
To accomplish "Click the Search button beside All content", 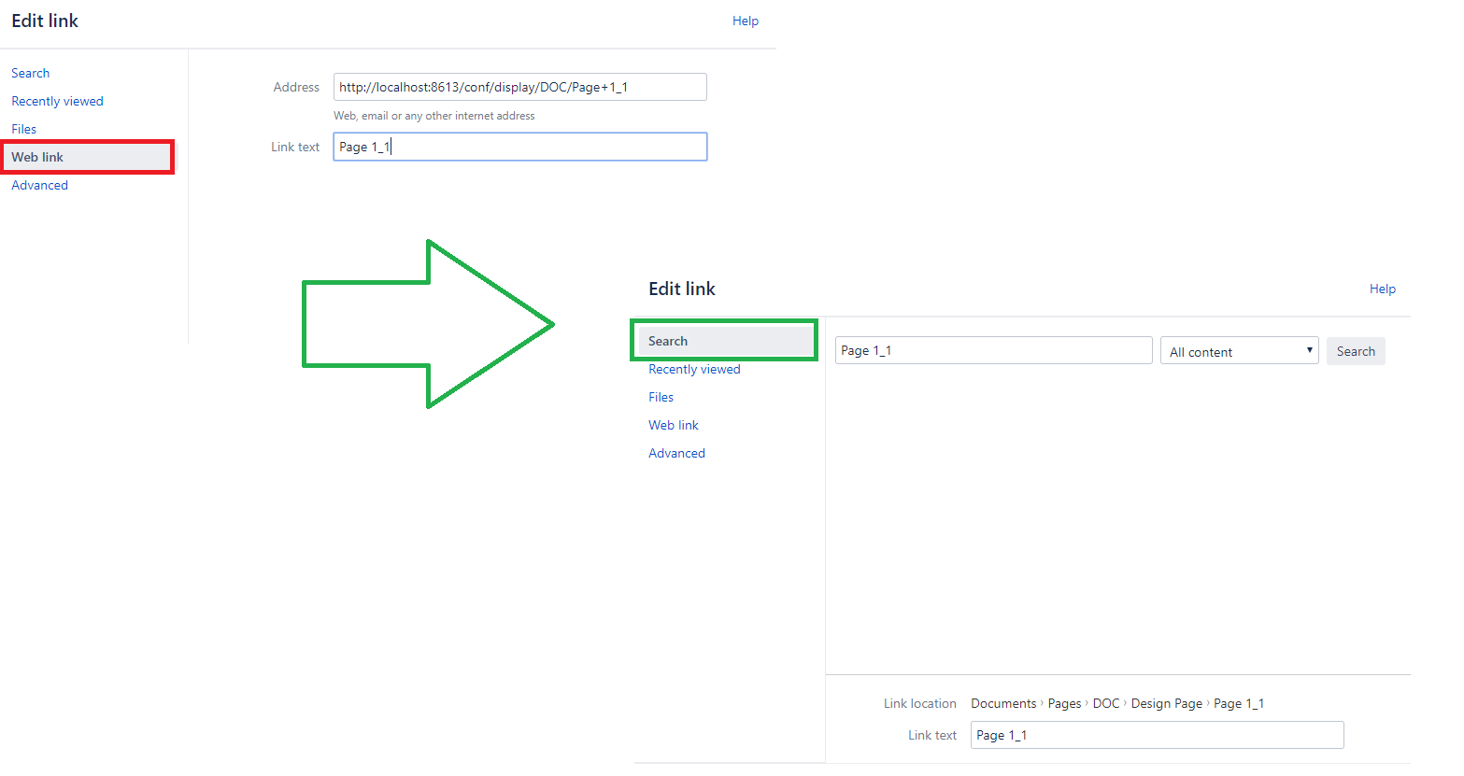I will point(1356,351).
